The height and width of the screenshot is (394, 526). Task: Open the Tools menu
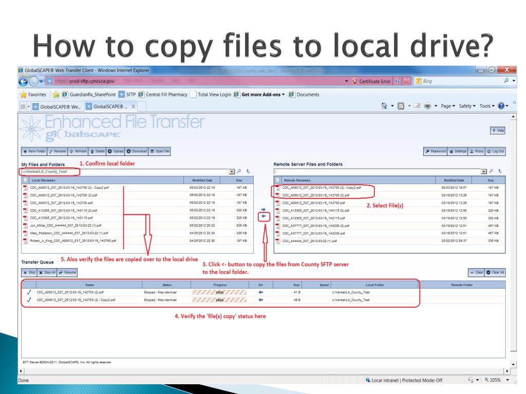(487, 106)
